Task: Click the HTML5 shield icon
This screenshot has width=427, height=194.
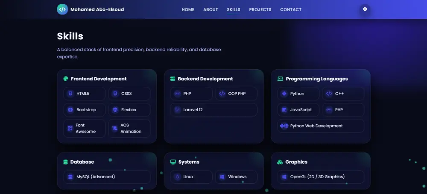Action: pyautogui.click(x=70, y=94)
